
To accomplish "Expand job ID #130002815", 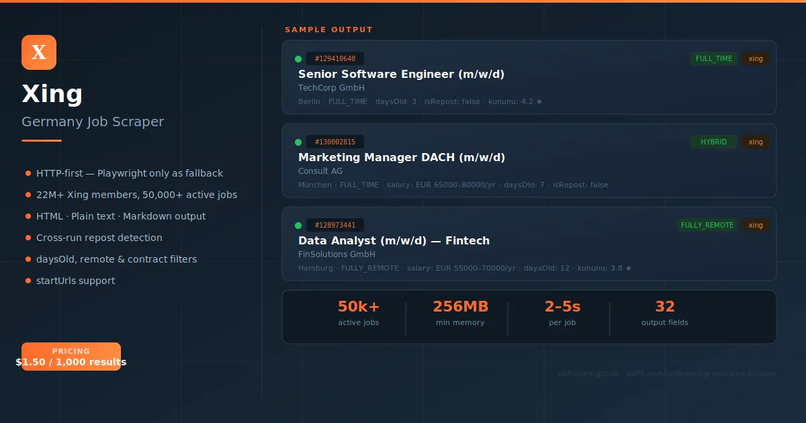I will (336, 142).
